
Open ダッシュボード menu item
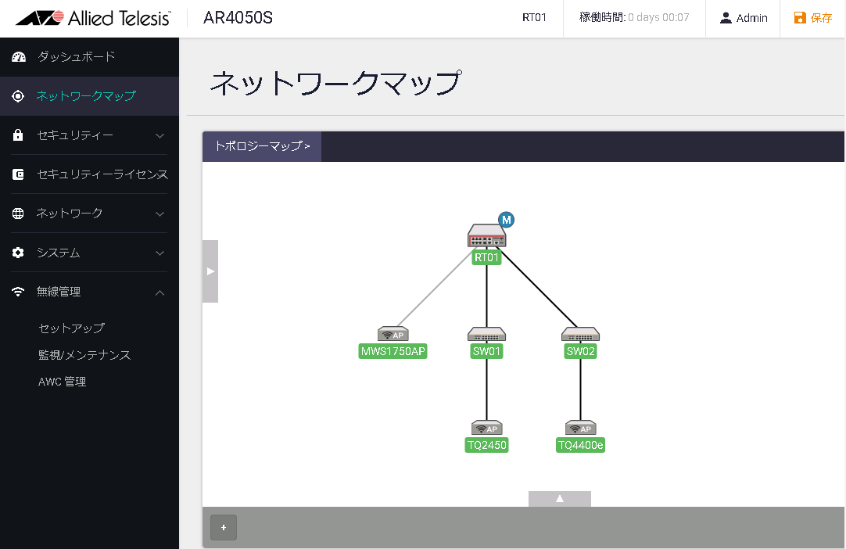point(90,56)
